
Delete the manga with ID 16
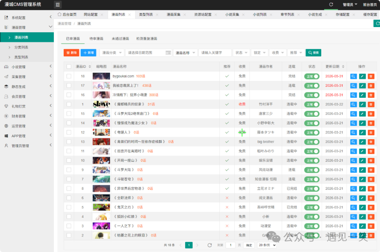[x=371, y=95]
